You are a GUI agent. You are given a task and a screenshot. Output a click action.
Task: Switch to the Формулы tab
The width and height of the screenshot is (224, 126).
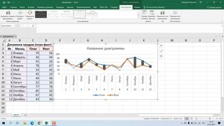point(60,7)
